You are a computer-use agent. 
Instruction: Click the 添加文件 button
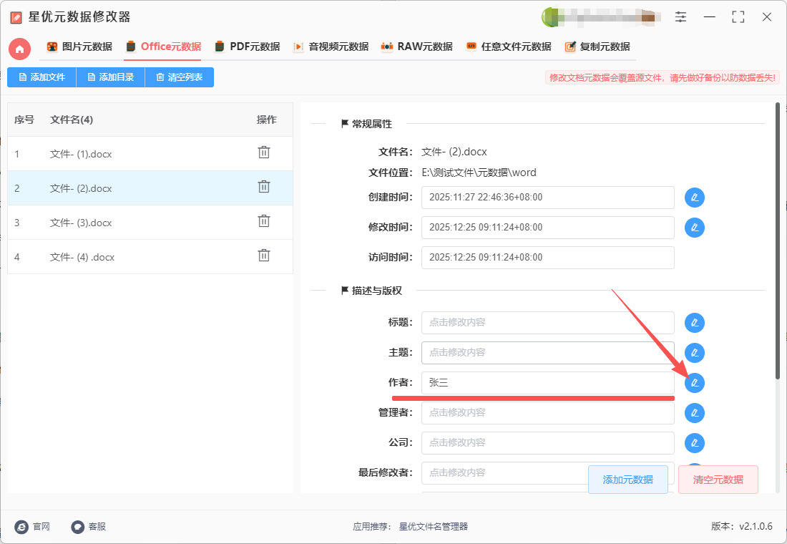41,77
